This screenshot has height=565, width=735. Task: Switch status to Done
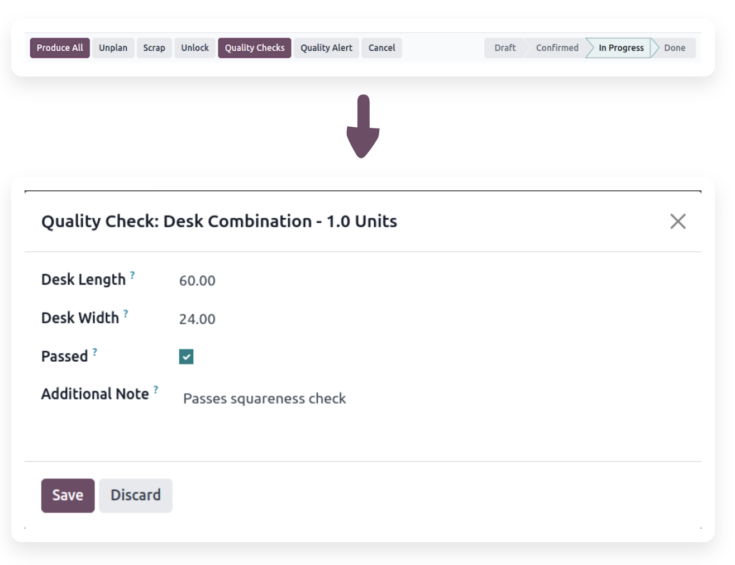(674, 48)
